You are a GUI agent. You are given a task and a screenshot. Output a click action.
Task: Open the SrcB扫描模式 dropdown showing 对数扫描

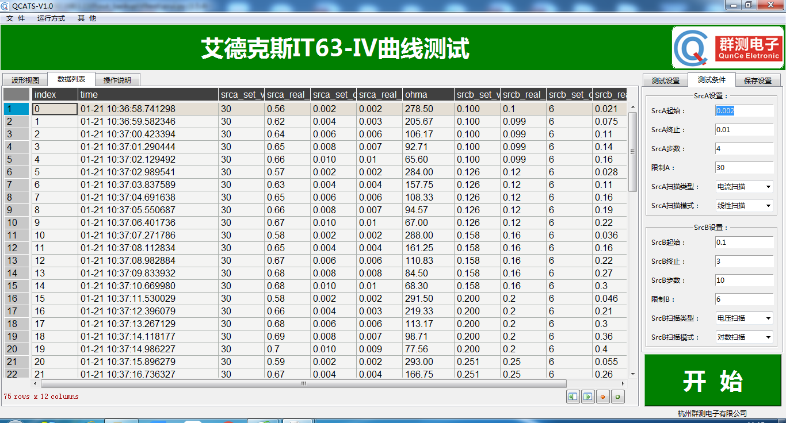pyautogui.click(x=743, y=337)
